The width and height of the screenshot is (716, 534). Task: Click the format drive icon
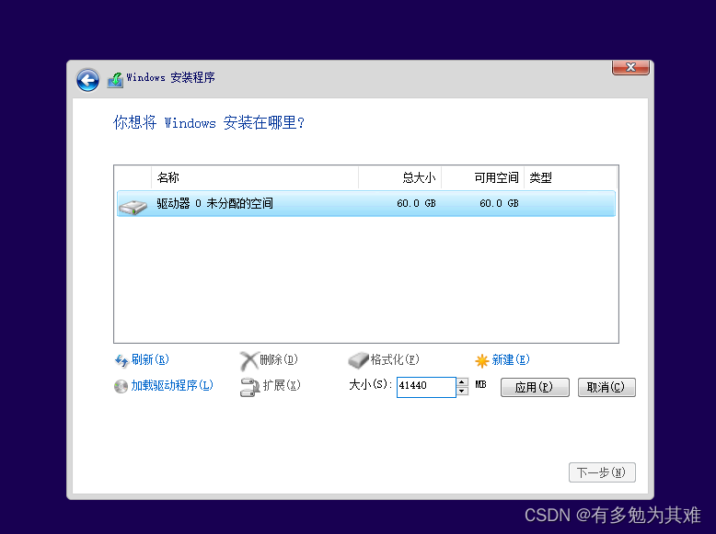pyautogui.click(x=358, y=360)
